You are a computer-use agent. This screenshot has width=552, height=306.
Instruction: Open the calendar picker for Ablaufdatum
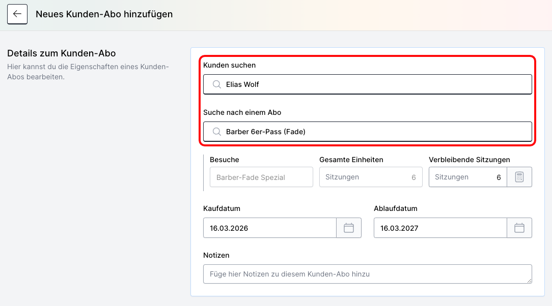(519, 228)
